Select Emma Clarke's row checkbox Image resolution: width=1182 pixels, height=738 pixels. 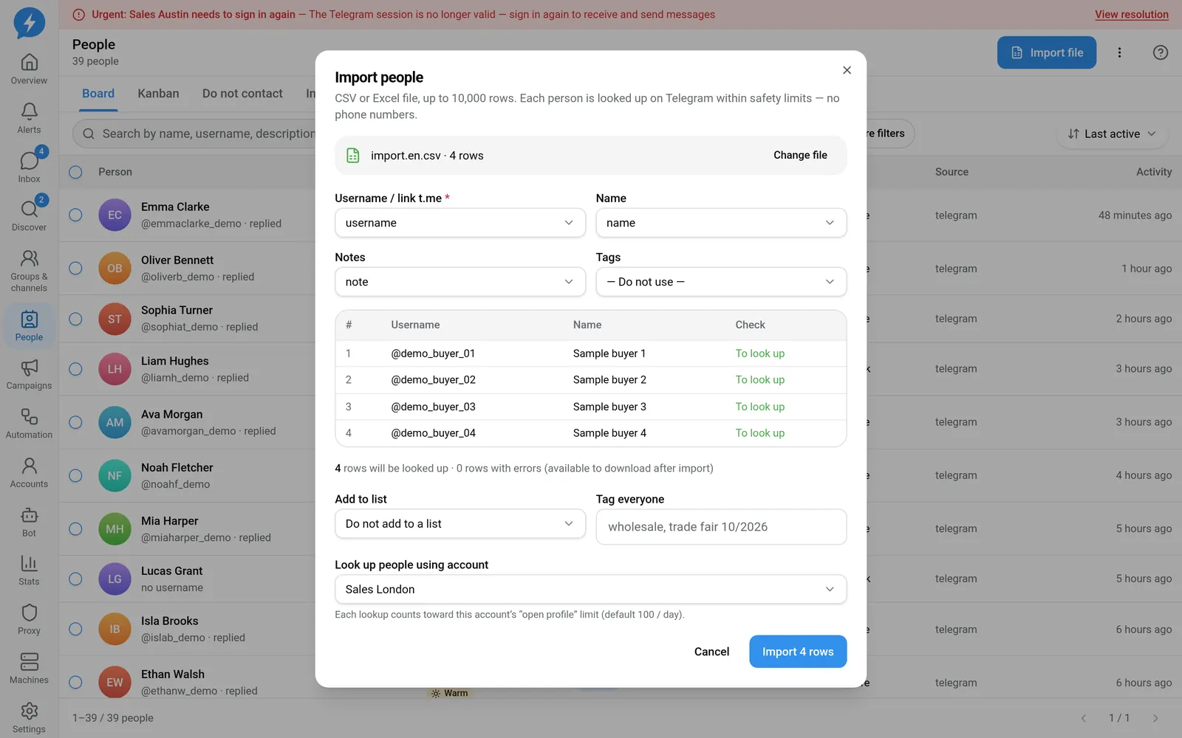click(75, 215)
